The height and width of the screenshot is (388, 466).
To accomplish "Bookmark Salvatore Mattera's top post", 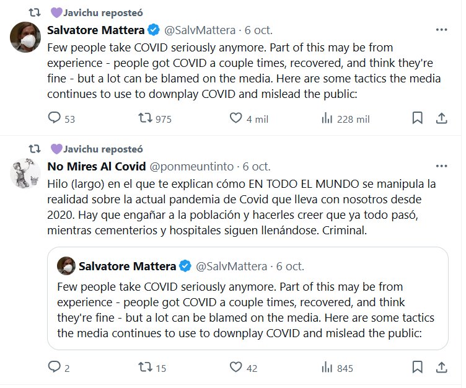I will pos(418,118).
